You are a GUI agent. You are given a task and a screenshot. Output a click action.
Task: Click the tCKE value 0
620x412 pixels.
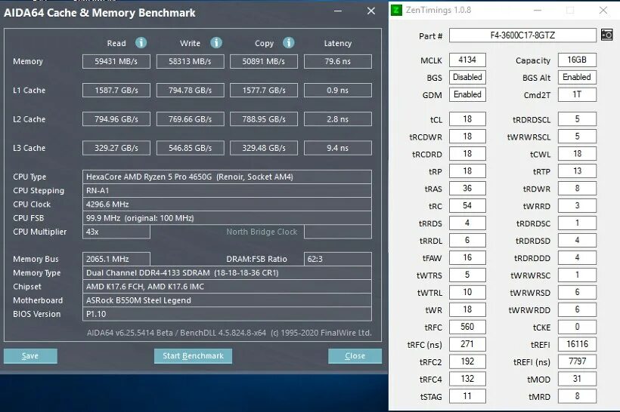tap(577, 327)
